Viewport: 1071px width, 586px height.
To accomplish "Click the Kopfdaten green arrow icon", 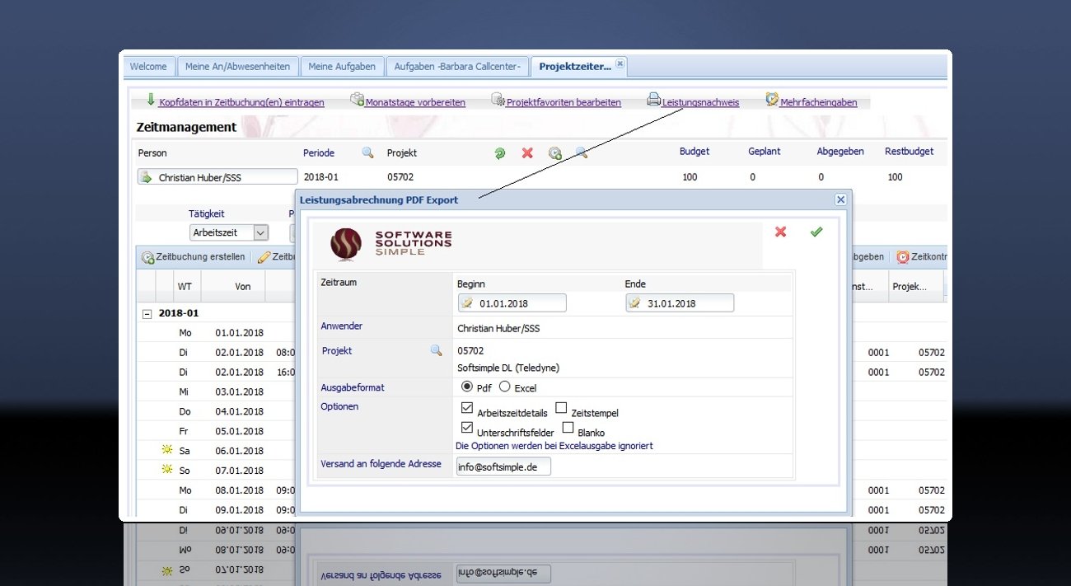I will [x=151, y=100].
